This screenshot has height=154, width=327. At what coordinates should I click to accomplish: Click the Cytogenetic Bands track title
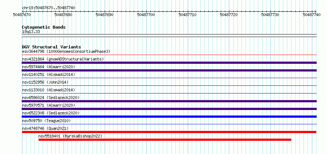(44, 27)
